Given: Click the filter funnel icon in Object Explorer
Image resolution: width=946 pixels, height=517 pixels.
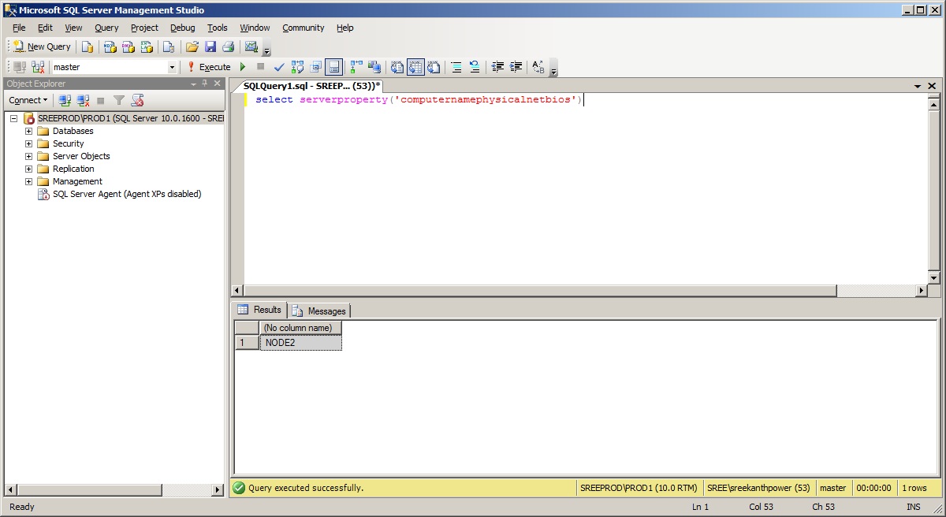Looking at the screenshot, I should [x=119, y=100].
